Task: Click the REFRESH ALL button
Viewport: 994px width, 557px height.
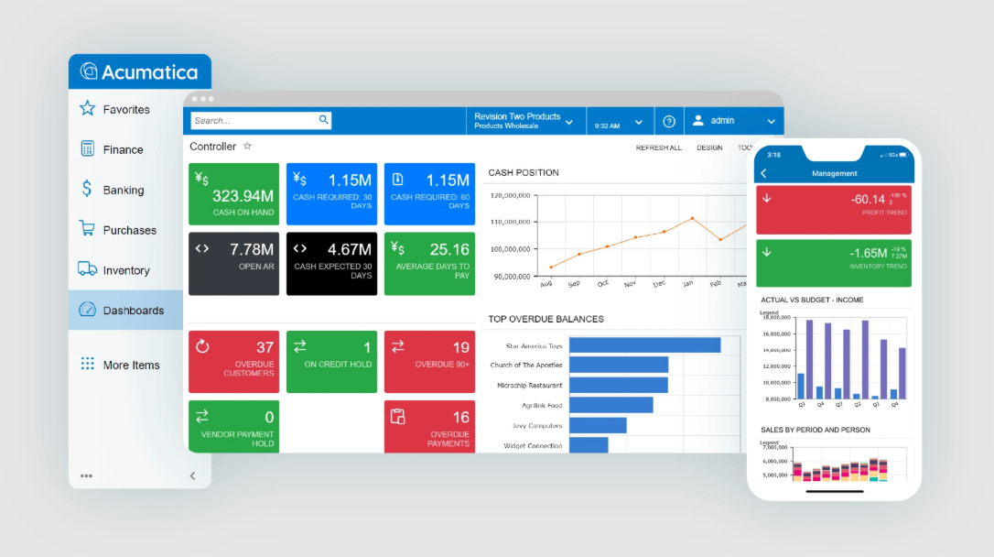Action: tap(659, 147)
